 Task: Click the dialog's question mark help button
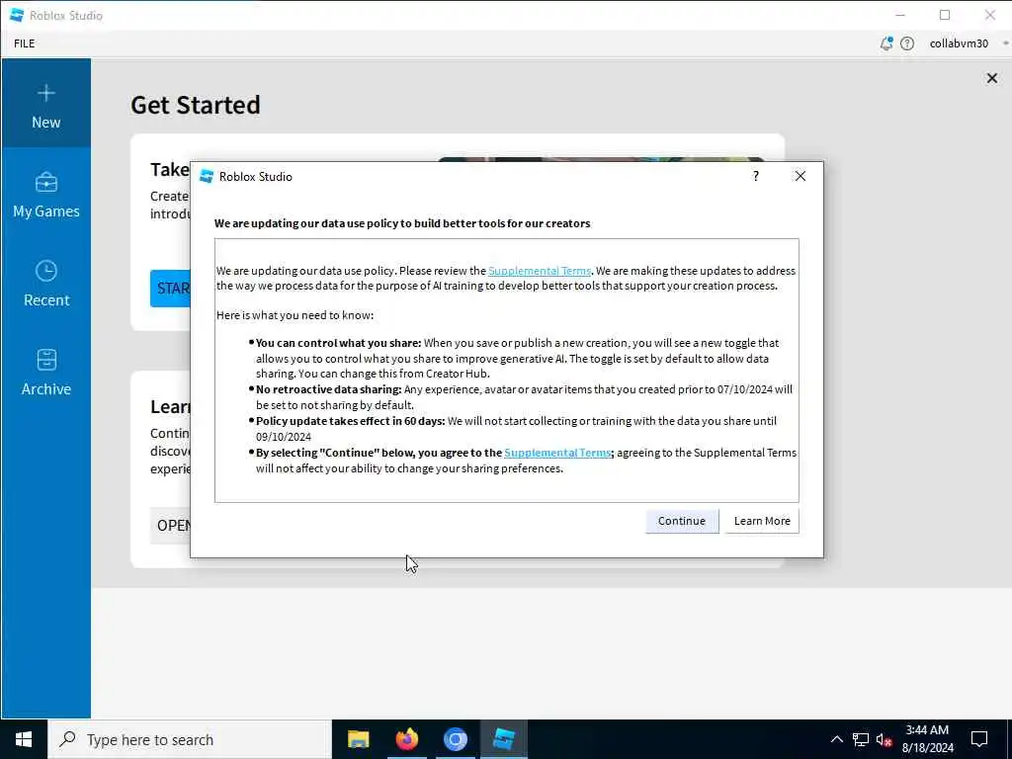755,176
